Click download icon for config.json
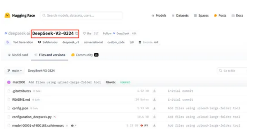Viewport: 280px width, 136px height. [154, 108]
